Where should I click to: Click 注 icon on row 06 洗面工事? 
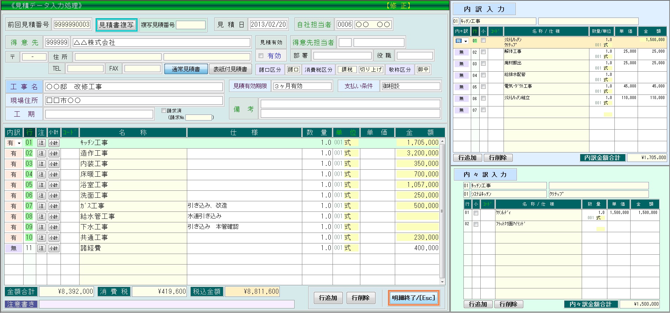pyautogui.click(x=41, y=196)
